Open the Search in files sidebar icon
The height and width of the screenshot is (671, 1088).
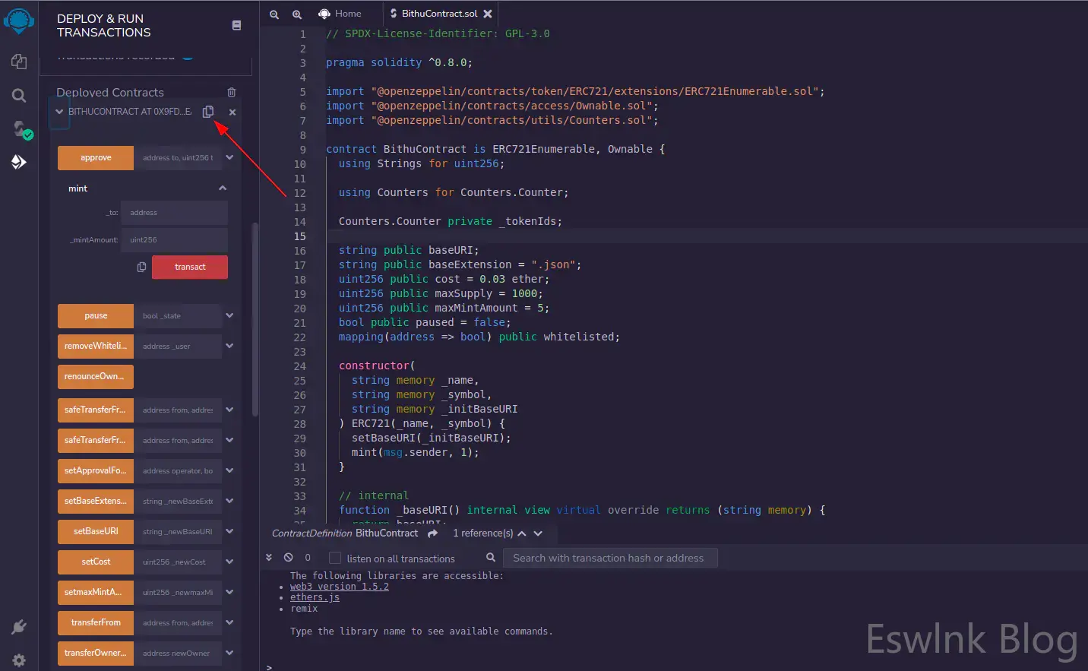(x=19, y=95)
